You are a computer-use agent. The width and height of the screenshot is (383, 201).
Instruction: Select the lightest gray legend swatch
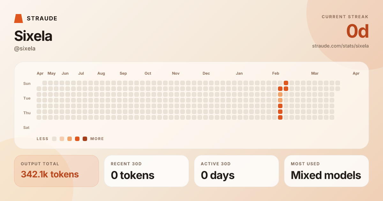pyautogui.click(x=54, y=139)
